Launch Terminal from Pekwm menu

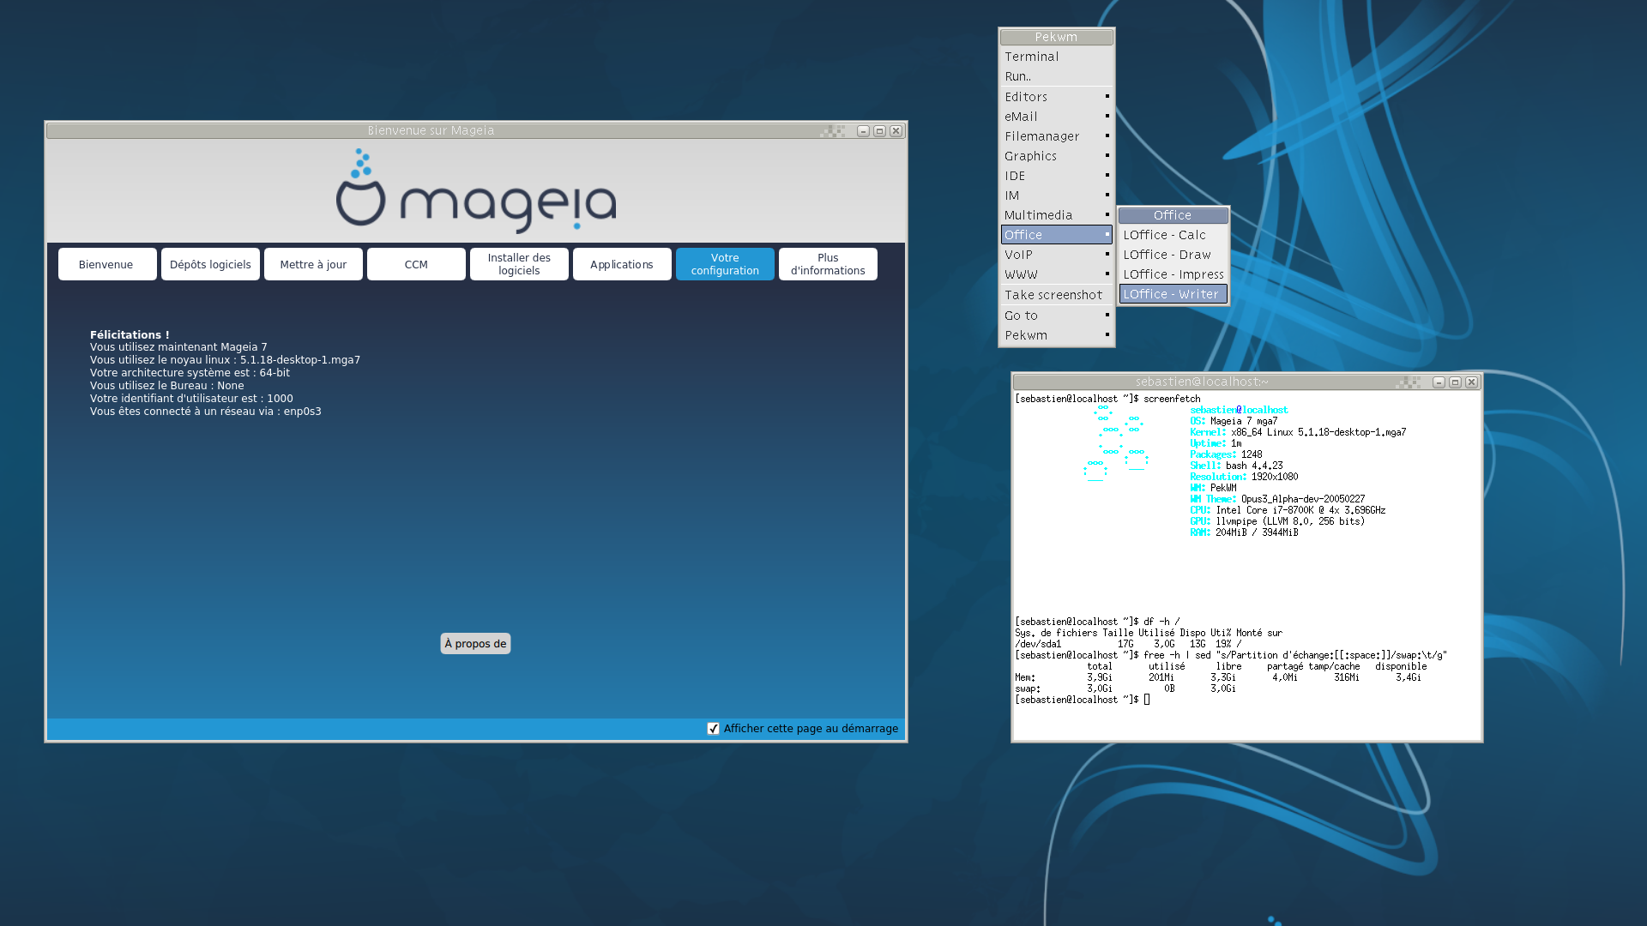pyautogui.click(x=1057, y=57)
